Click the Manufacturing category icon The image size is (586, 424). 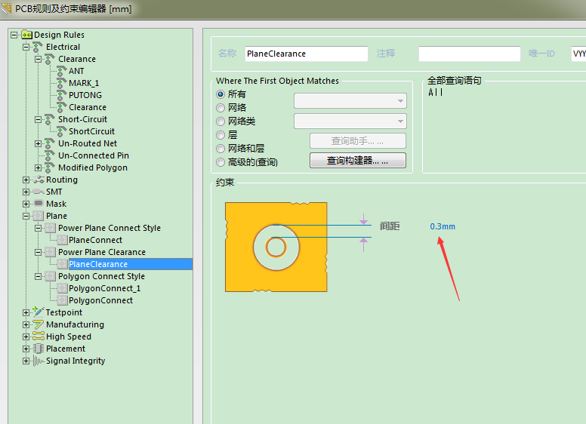(39, 324)
